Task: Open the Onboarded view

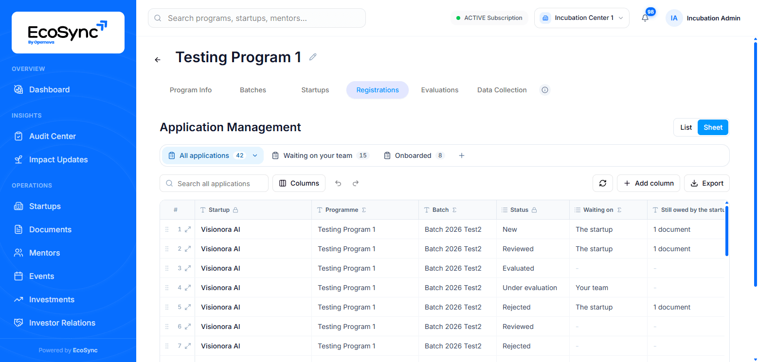Action: pos(414,155)
